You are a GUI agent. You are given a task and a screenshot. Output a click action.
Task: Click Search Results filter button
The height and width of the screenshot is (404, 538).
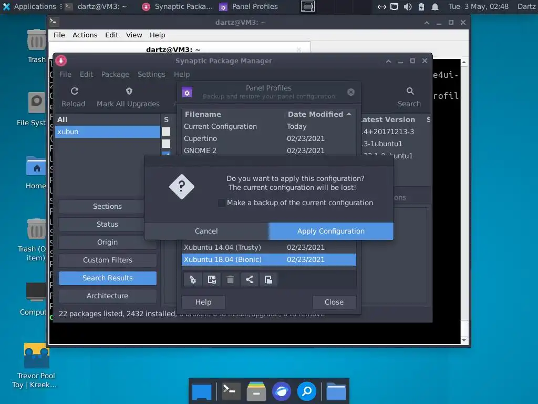107,278
